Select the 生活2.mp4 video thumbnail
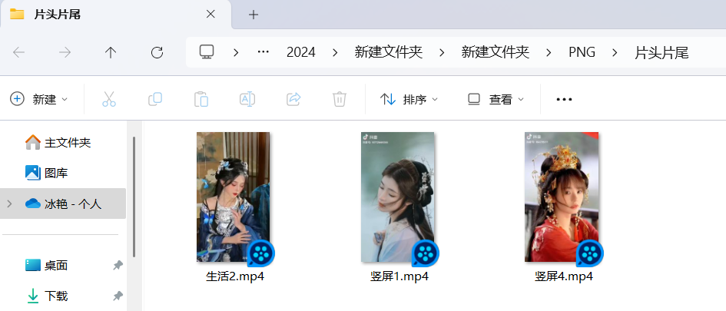 [234, 197]
